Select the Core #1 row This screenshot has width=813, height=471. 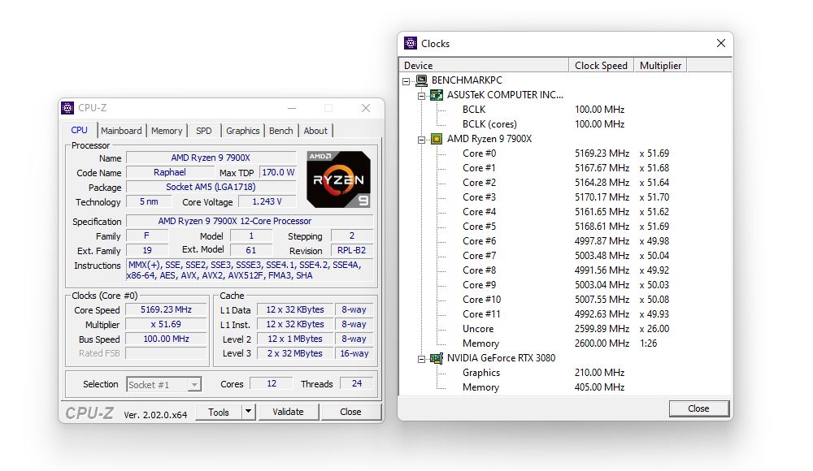(566, 168)
